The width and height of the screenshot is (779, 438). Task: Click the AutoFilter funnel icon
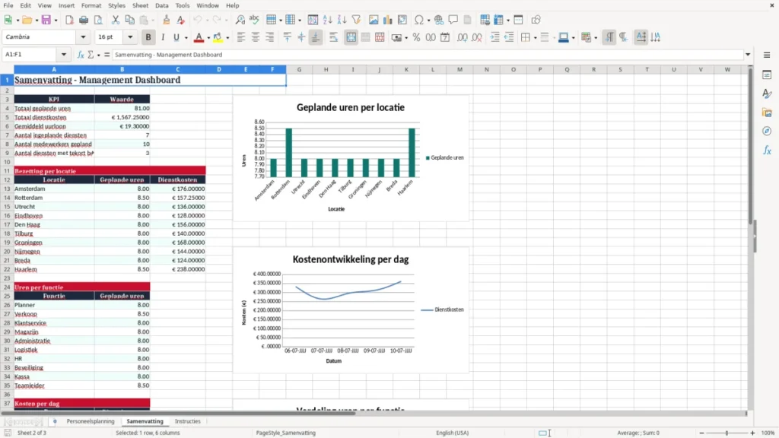click(x=356, y=20)
